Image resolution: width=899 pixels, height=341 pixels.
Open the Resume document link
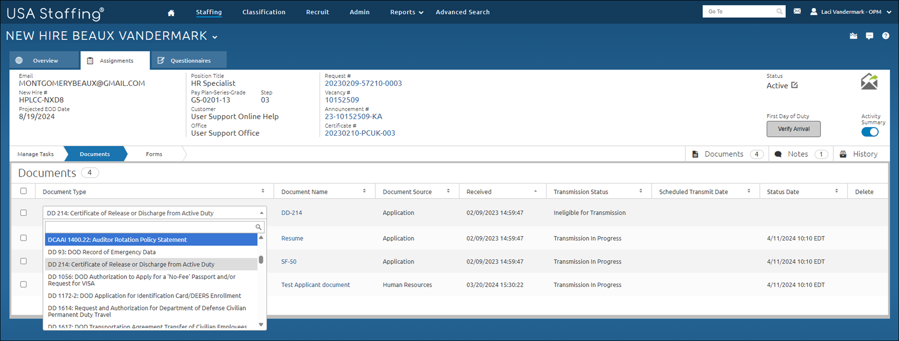[x=292, y=238]
